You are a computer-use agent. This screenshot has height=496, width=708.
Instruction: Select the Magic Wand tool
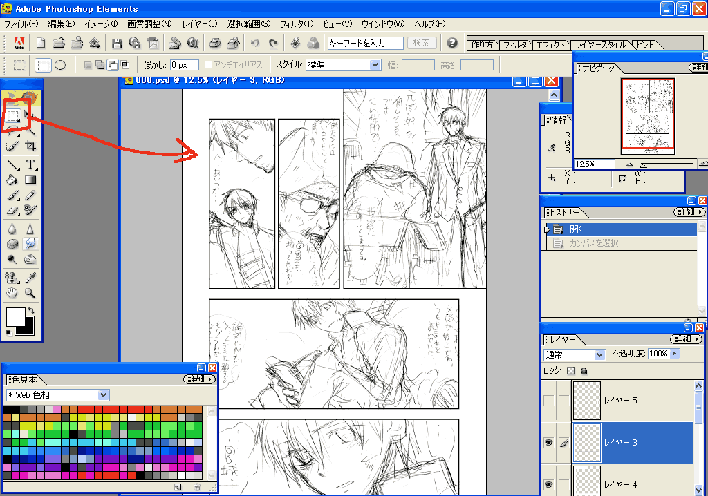click(x=30, y=131)
